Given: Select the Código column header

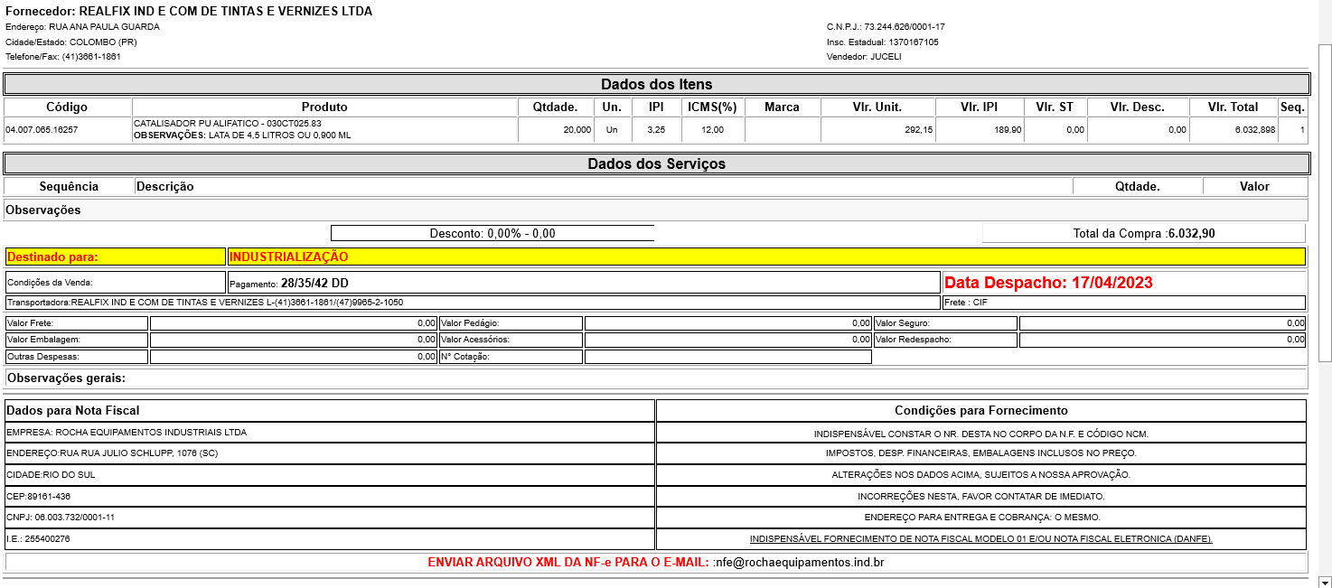Looking at the screenshot, I should click(x=67, y=107).
